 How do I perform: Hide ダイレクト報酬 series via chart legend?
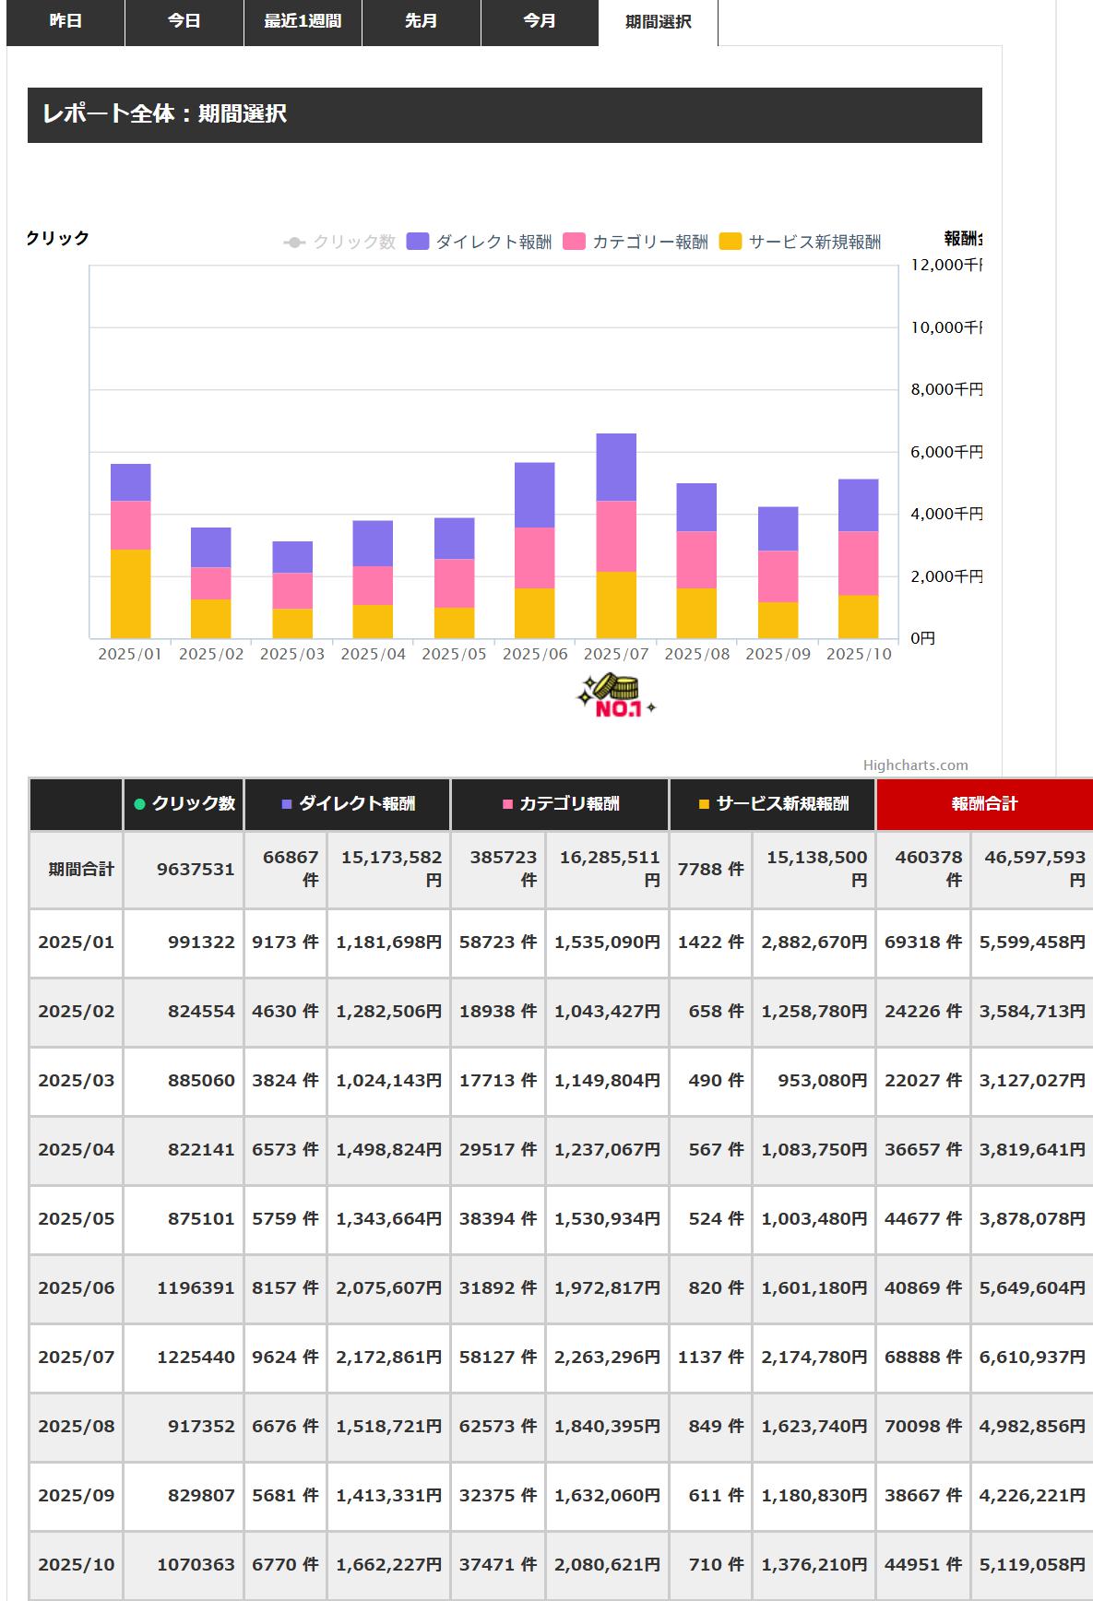coord(480,242)
